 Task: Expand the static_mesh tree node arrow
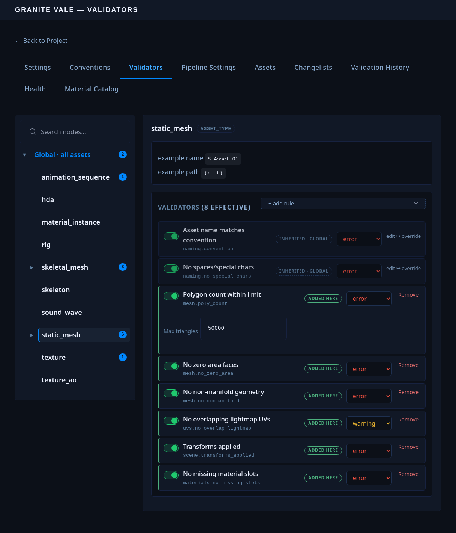[x=32, y=335]
